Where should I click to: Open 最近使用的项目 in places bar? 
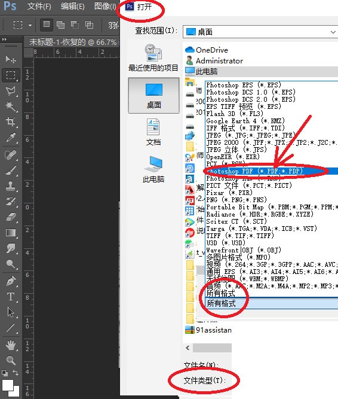point(153,57)
